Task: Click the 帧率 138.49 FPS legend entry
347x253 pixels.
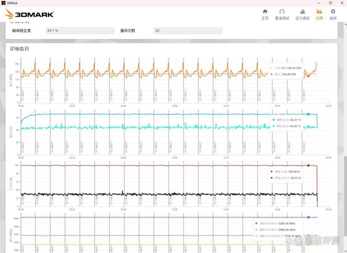Action: (283, 75)
